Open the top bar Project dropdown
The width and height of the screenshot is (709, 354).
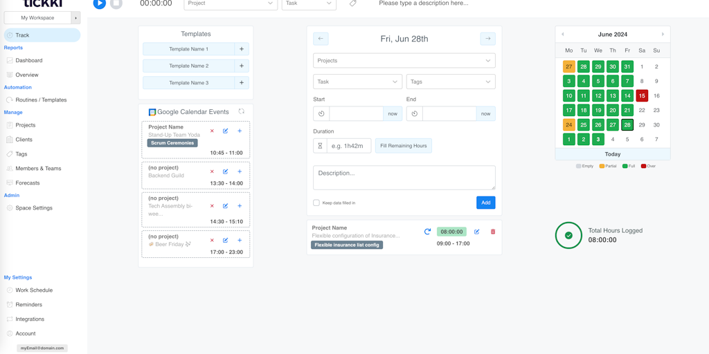(x=231, y=3)
